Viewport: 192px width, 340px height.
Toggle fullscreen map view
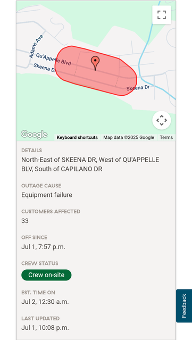[162, 15]
